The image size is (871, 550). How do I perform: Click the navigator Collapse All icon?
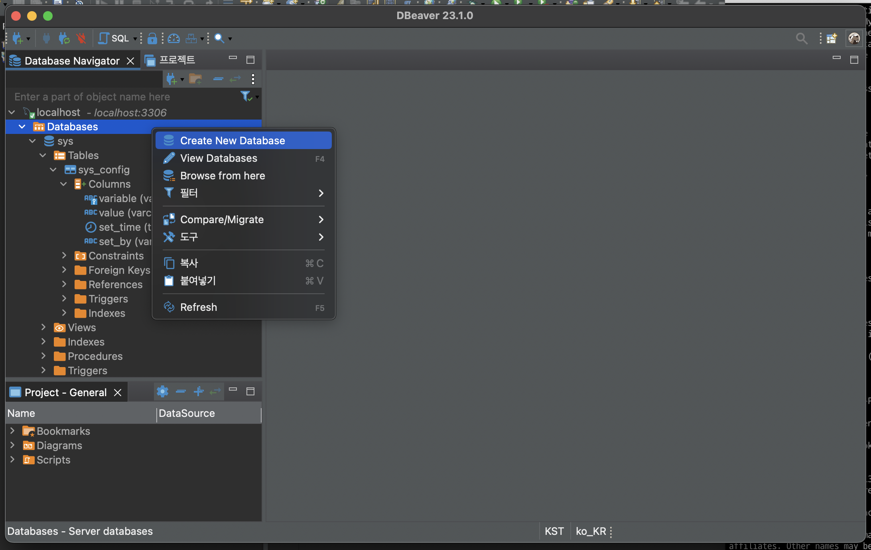click(x=218, y=79)
